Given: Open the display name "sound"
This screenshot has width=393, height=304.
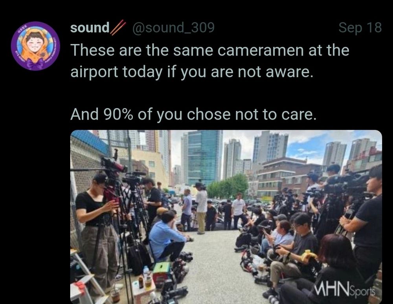Looking at the screenshot, I should click(90, 28).
